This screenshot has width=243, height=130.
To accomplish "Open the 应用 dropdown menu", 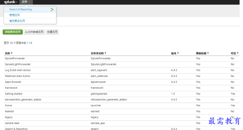I will coord(26,2).
